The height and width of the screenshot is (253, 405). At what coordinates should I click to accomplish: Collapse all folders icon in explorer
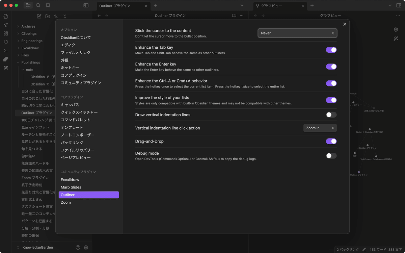[65, 16]
